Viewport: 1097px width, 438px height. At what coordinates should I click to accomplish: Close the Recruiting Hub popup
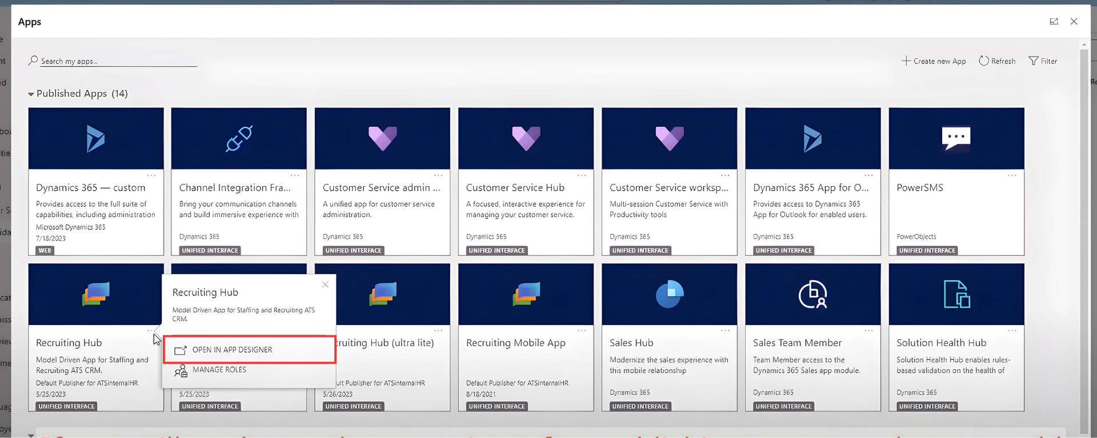click(325, 284)
